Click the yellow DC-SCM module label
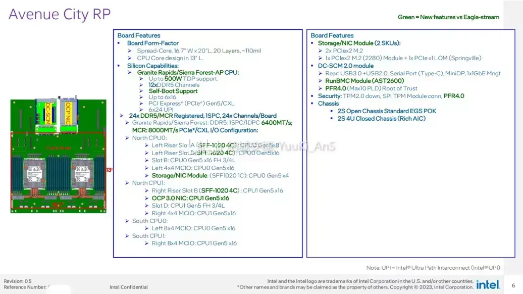This screenshot has height=294, width=523. 47,114
